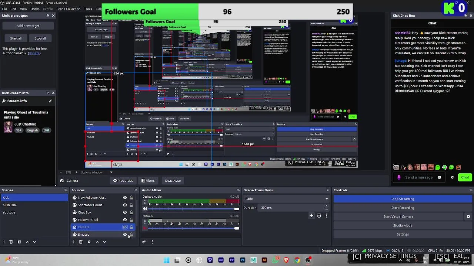Viewport: 474px width, 266px height.
Task: Click Start Recording button
Action: (403, 208)
